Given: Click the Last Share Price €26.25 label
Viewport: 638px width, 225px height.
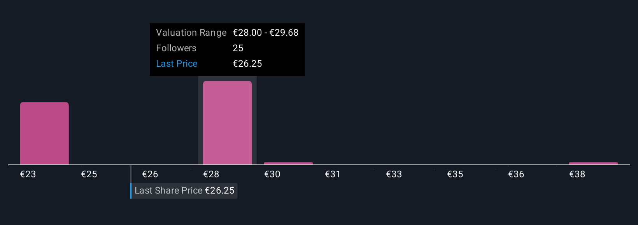Looking at the screenshot, I should 184,191.
